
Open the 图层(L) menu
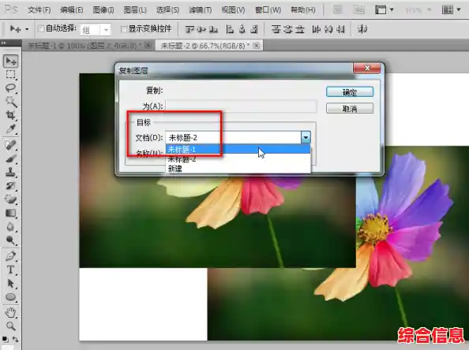(135, 10)
